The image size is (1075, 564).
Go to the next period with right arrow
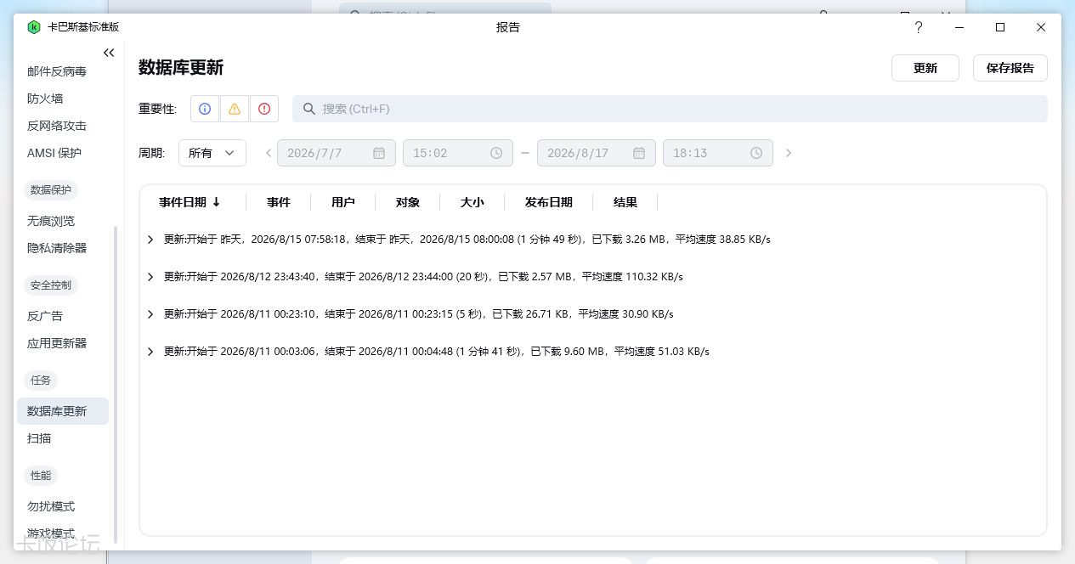(789, 153)
